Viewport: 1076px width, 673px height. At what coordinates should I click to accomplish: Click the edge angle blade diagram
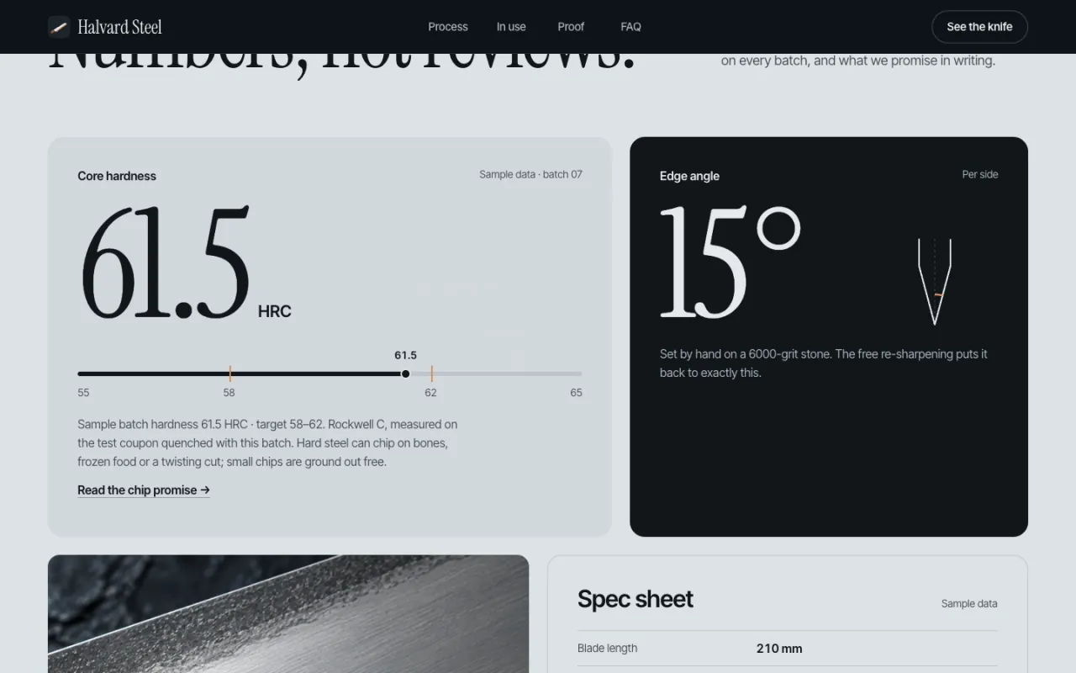click(935, 282)
